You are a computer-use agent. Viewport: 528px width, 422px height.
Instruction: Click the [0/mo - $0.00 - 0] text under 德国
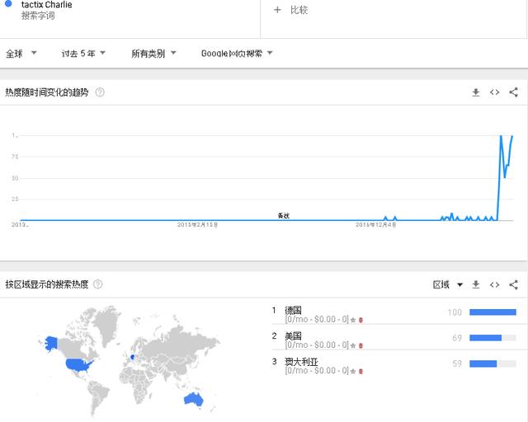pos(317,319)
